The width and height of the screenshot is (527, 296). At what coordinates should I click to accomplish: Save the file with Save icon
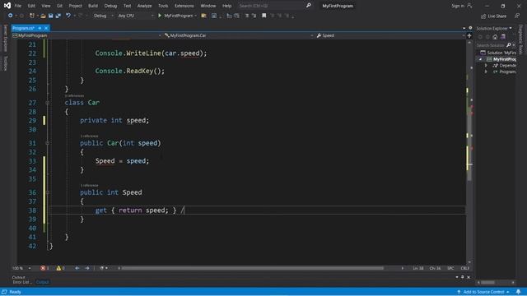[51, 16]
